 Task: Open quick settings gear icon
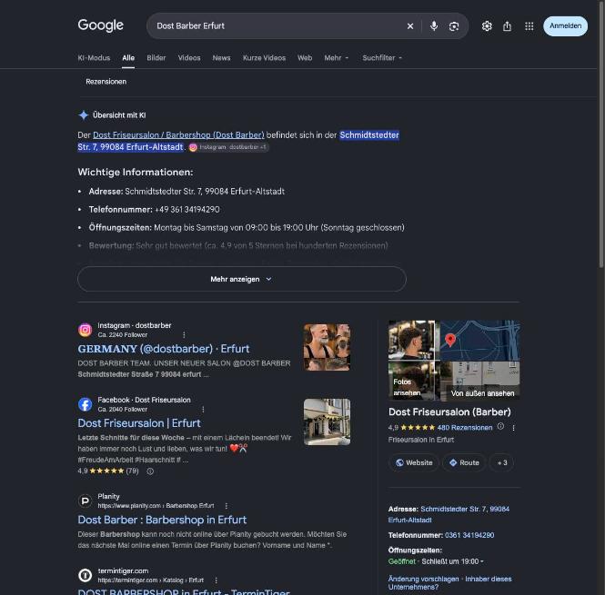pos(487,25)
